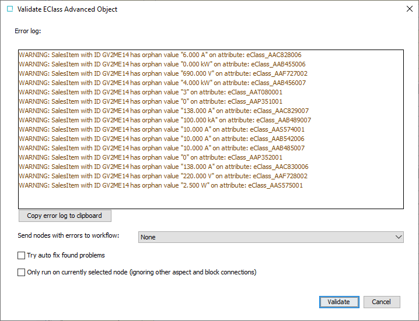Select the 2.500 W warning for eClass_AAS575001

click(160, 185)
